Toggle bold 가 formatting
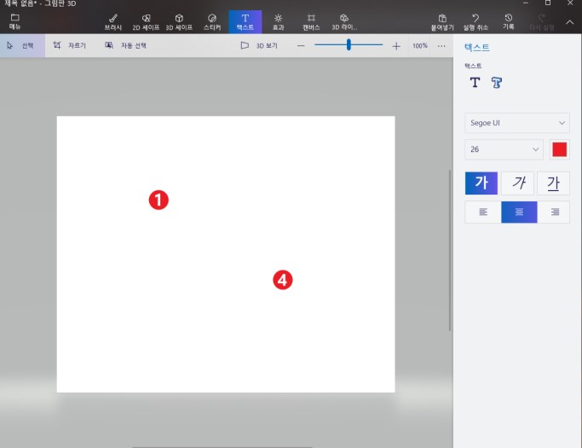The width and height of the screenshot is (582, 448). (481, 183)
